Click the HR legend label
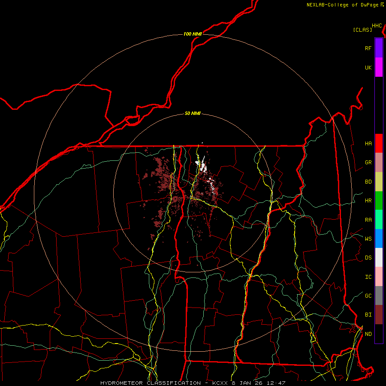386x386 pixels. pos(368,200)
